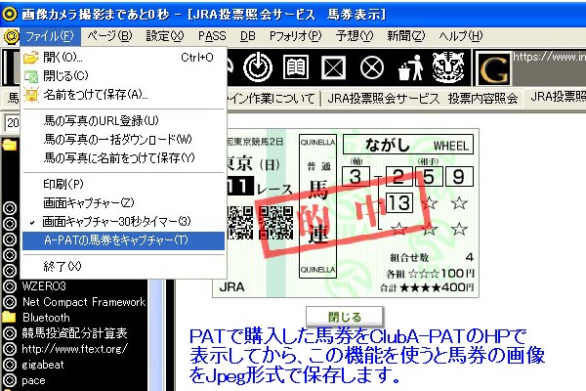Switch to JRA投票照会サービス 投票内容照会 tab

[x=422, y=99]
